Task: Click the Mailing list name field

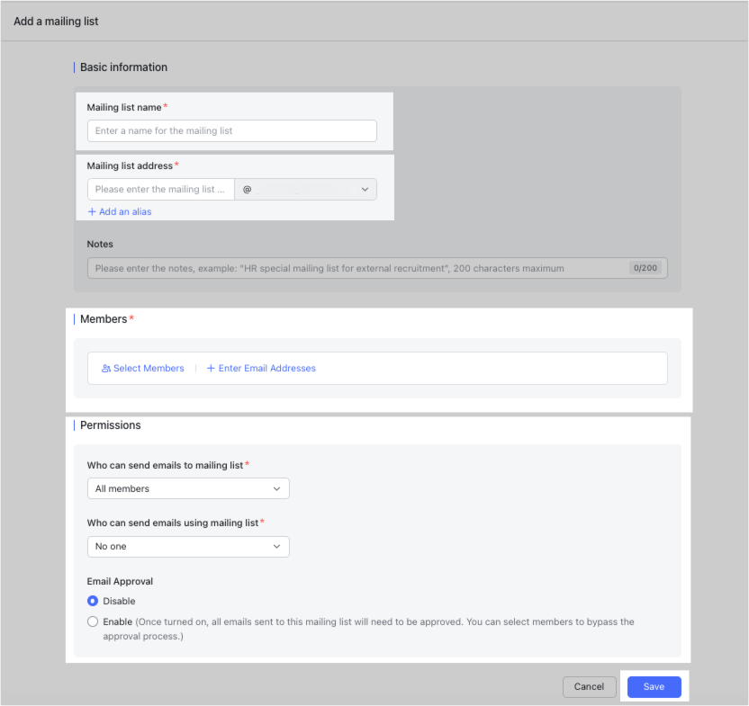Action: [231, 130]
